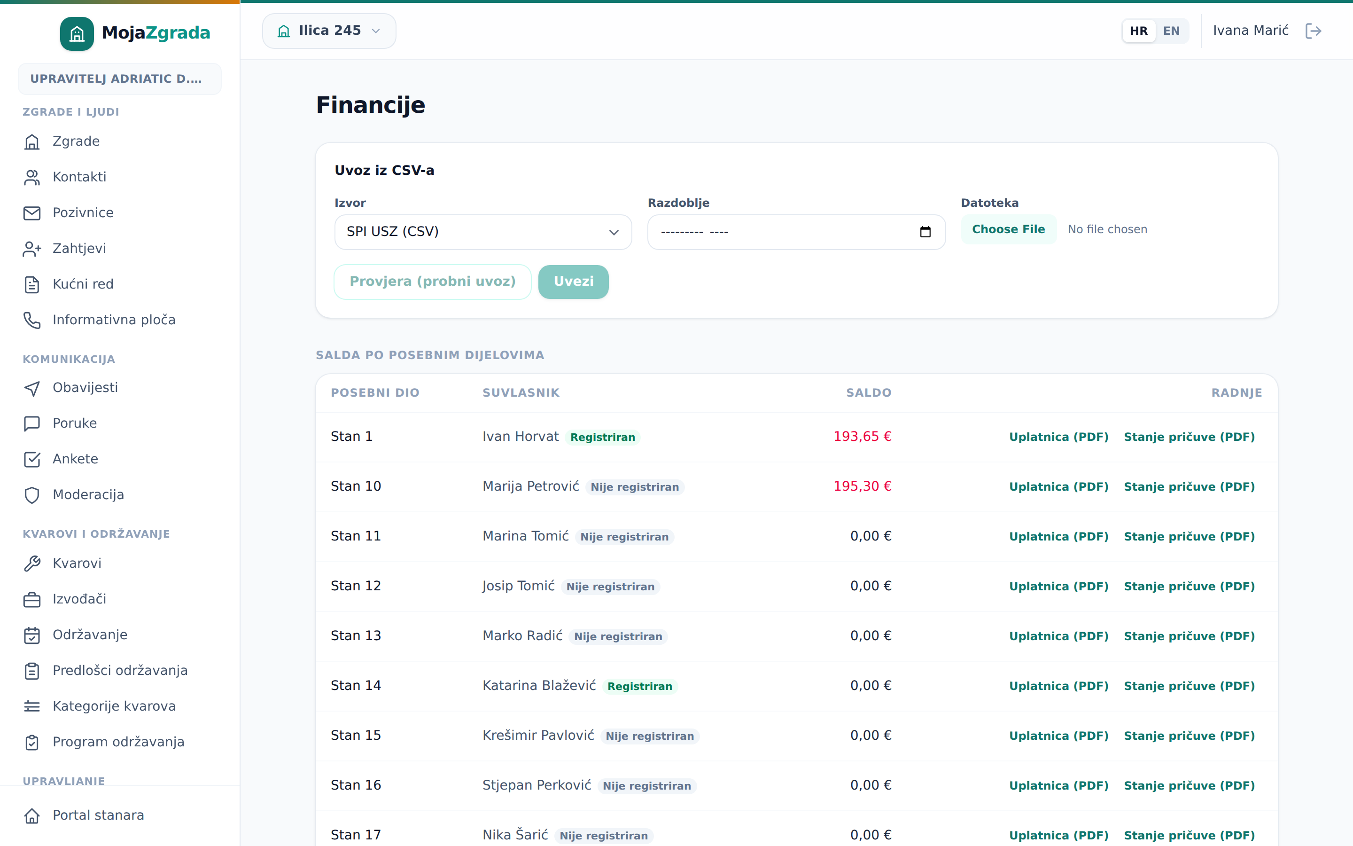Click the Pozivnice envelope icon
This screenshot has height=846, width=1353.
pos(32,213)
